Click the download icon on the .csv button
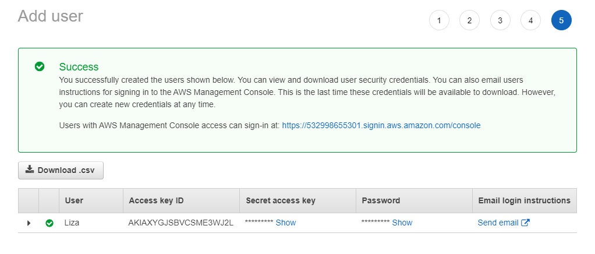 pos(30,170)
